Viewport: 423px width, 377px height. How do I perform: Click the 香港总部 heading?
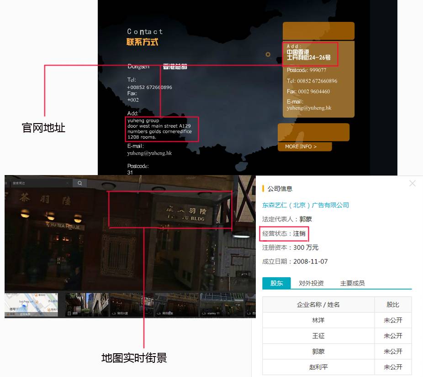(175, 67)
